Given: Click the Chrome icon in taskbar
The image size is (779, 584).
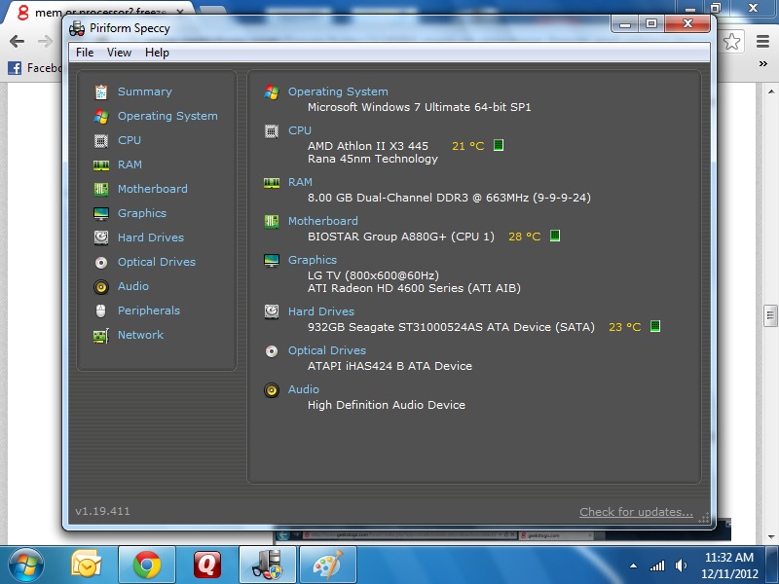Looking at the screenshot, I should click(x=147, y=565).
